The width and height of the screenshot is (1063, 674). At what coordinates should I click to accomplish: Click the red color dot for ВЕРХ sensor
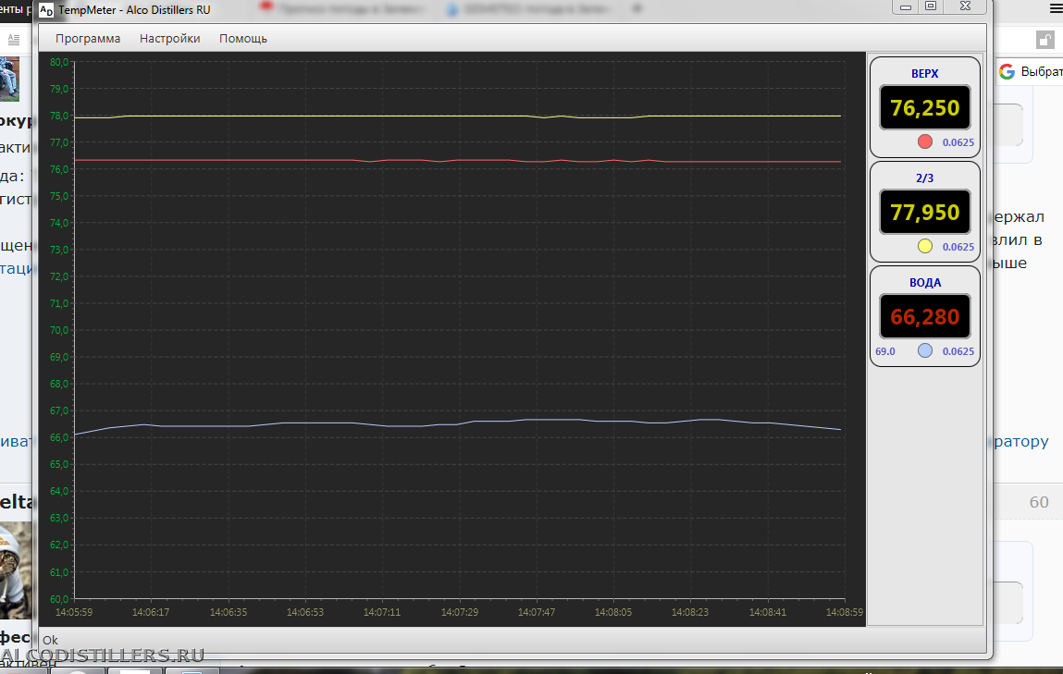pyautogui.click(x=925, y=141)
